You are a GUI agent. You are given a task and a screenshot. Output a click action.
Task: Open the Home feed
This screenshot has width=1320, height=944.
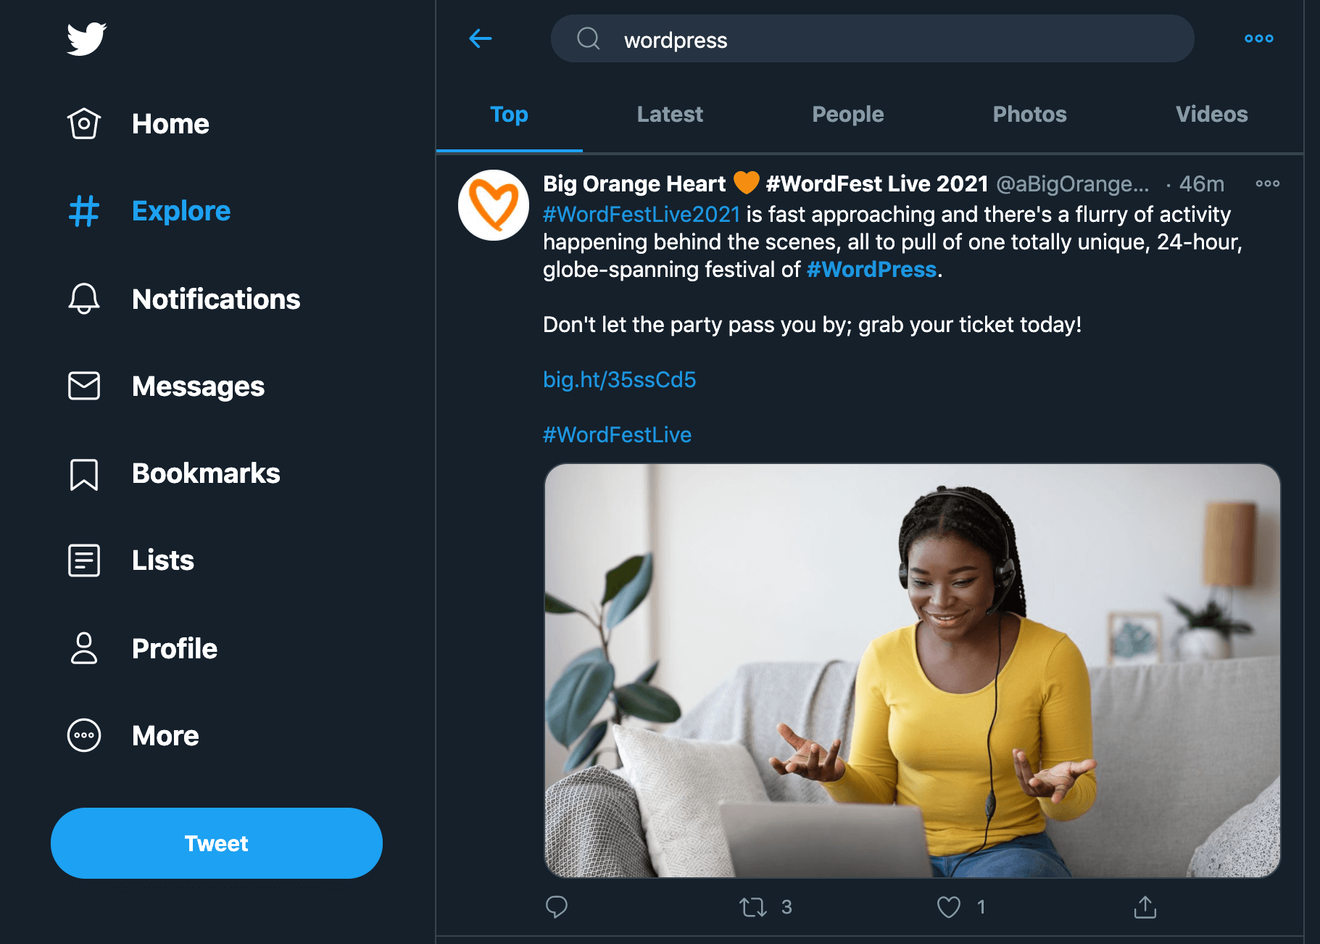click(170, 123)
